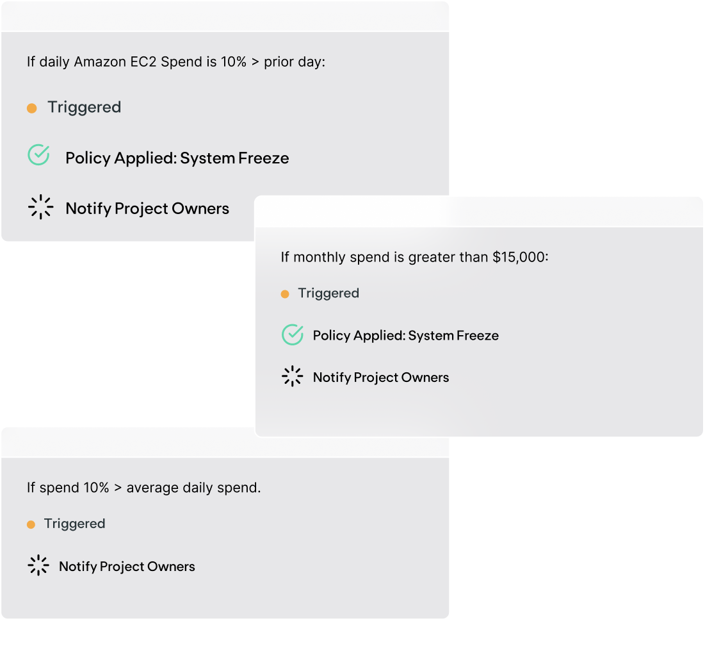Click the orange status dot in the EC2 card
Screen dimensions: 705x662
[32, 108]
